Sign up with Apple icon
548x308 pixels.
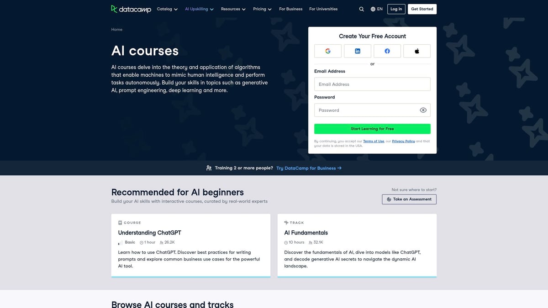417,51
